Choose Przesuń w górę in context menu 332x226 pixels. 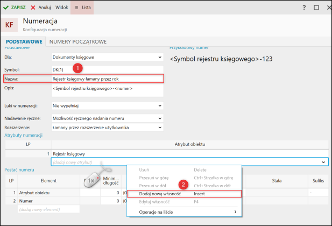(x=184, y=178)
